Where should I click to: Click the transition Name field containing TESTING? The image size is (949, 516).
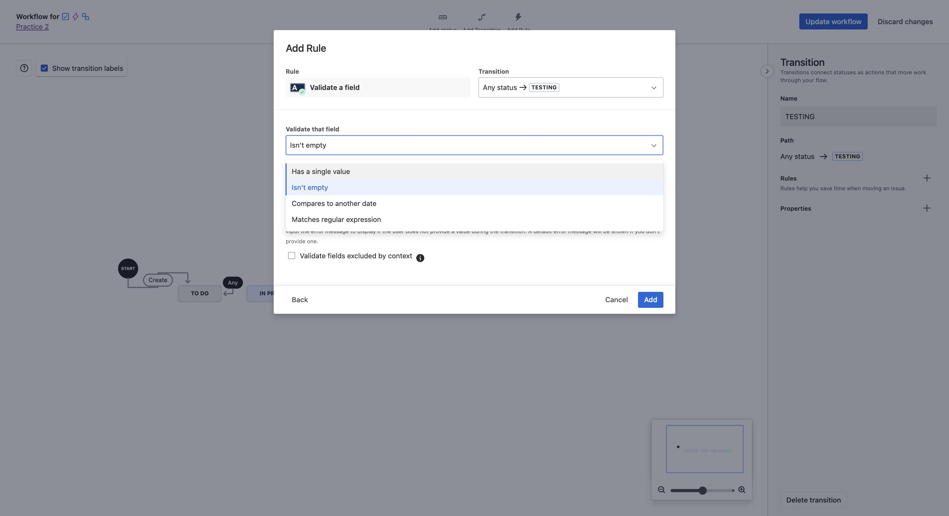coord(858,116)
